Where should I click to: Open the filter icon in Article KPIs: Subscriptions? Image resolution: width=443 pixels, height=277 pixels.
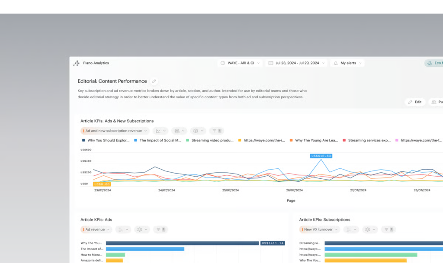click(x=388, y=229)
